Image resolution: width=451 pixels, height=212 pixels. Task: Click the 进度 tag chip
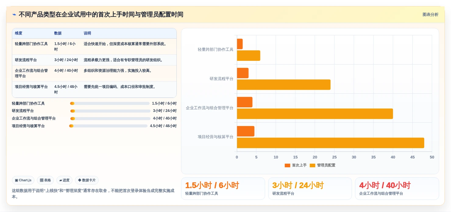pyautogui.click(x=64, y=180)
